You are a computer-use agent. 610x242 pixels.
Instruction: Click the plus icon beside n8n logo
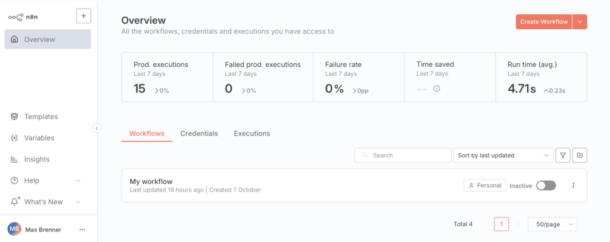[83, 16]
